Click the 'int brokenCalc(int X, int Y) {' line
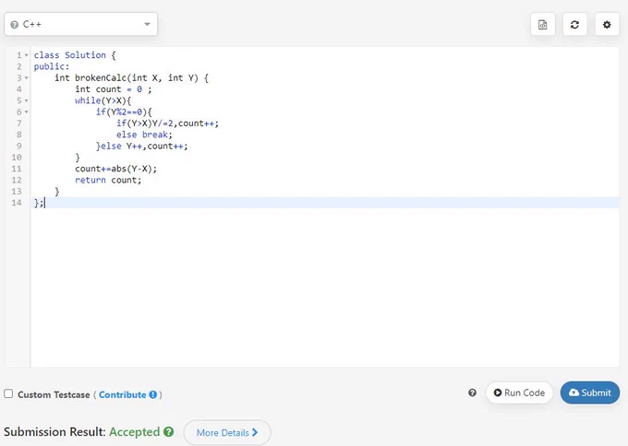 (132, 78)
